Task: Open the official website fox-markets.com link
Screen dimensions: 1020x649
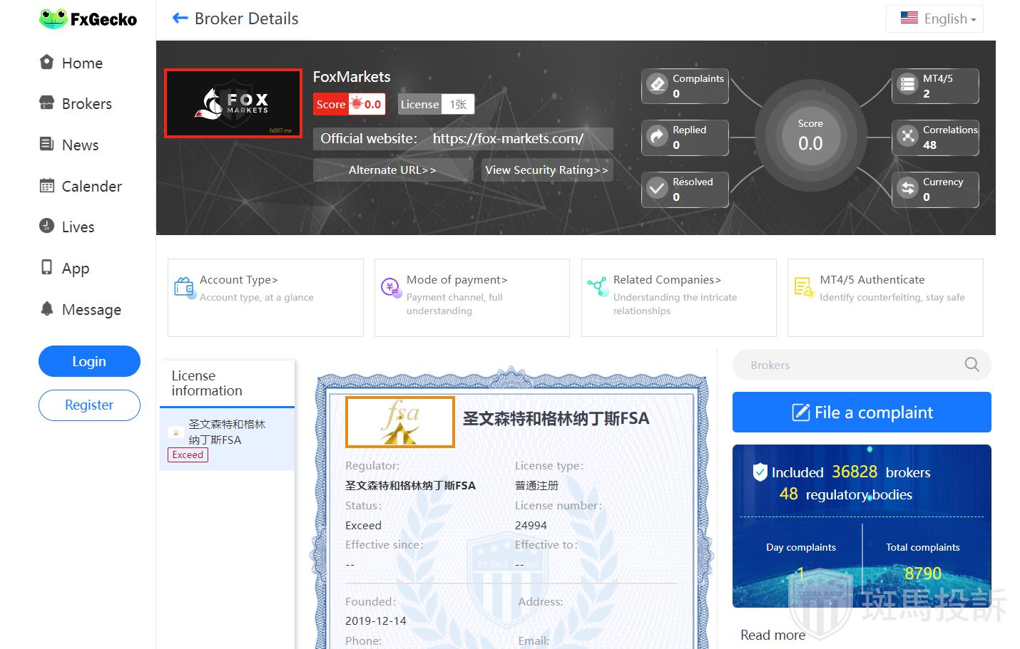Action: 508,139
